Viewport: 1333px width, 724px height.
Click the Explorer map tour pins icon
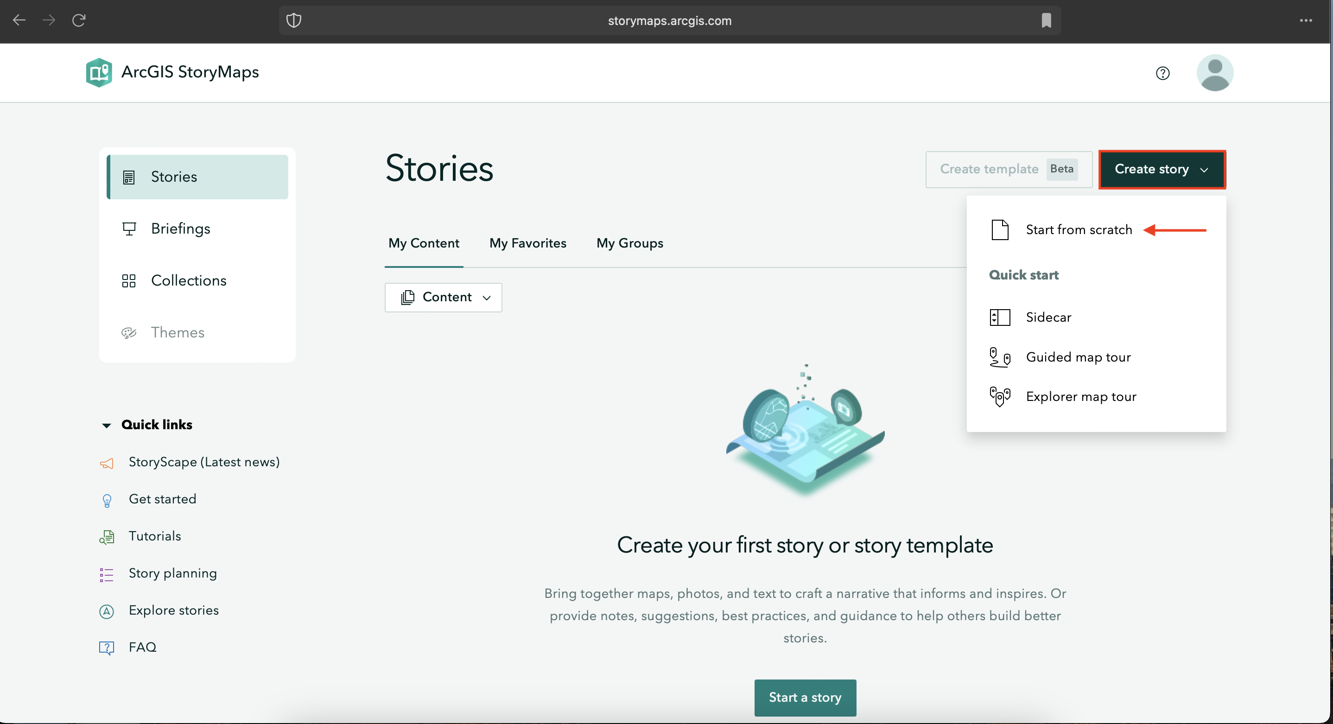pyautogui.click(x=1000, y=396)
